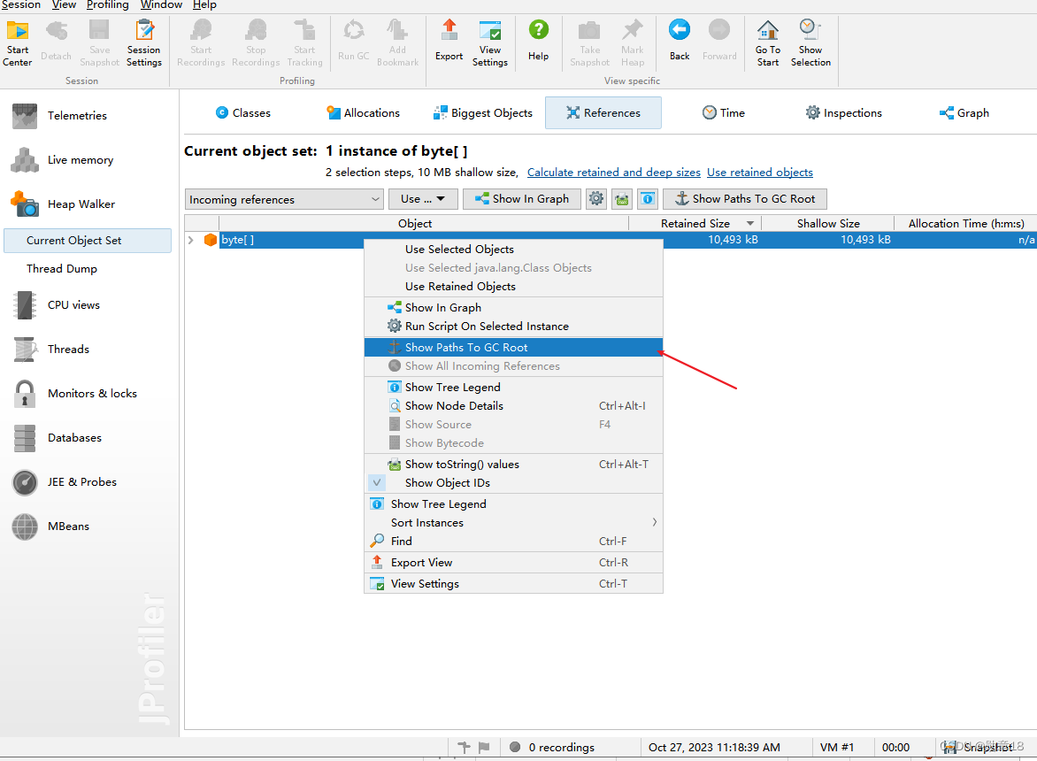This screenshot has width=1037, height=761.
Task: Click the Help icon
Action: click(539, 39)
